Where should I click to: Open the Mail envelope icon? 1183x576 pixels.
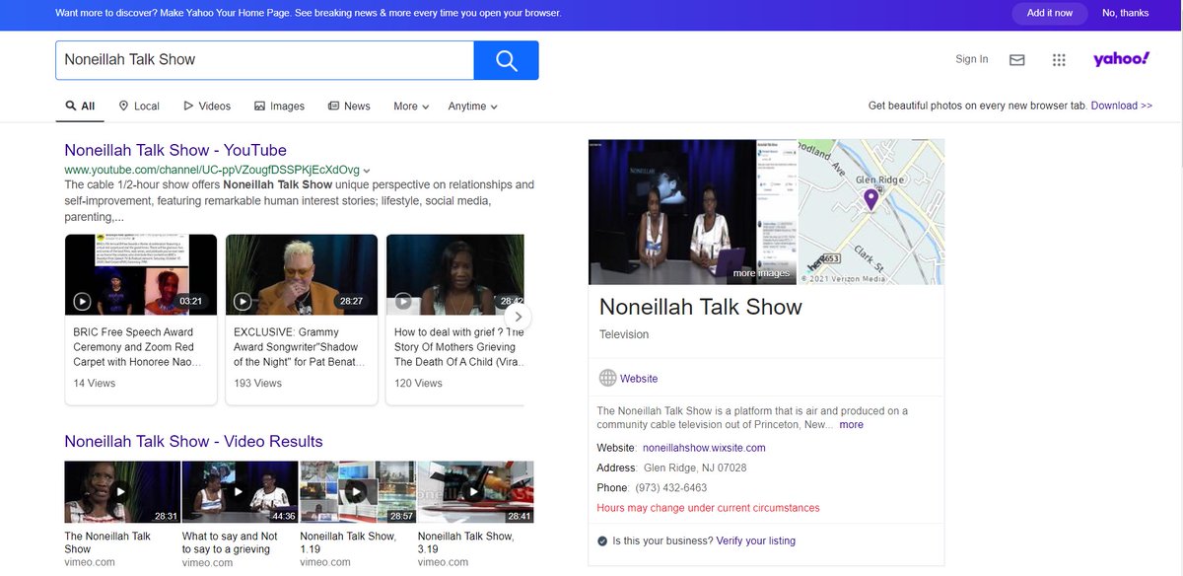point(1017,60)
